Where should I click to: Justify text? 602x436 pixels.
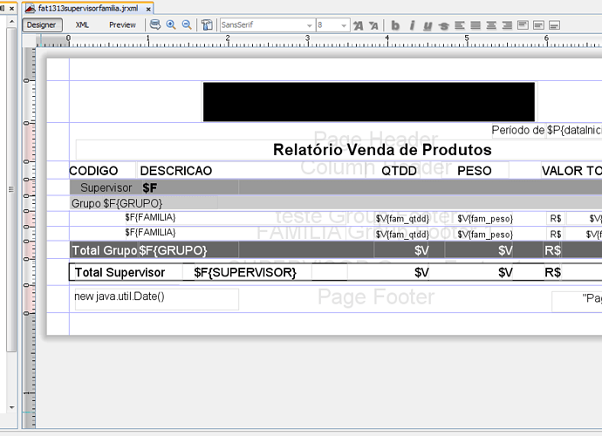(x=475, y=25)
